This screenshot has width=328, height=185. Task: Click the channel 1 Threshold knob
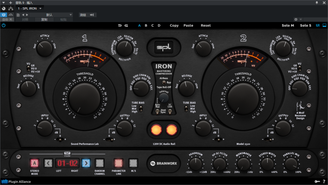85,98
